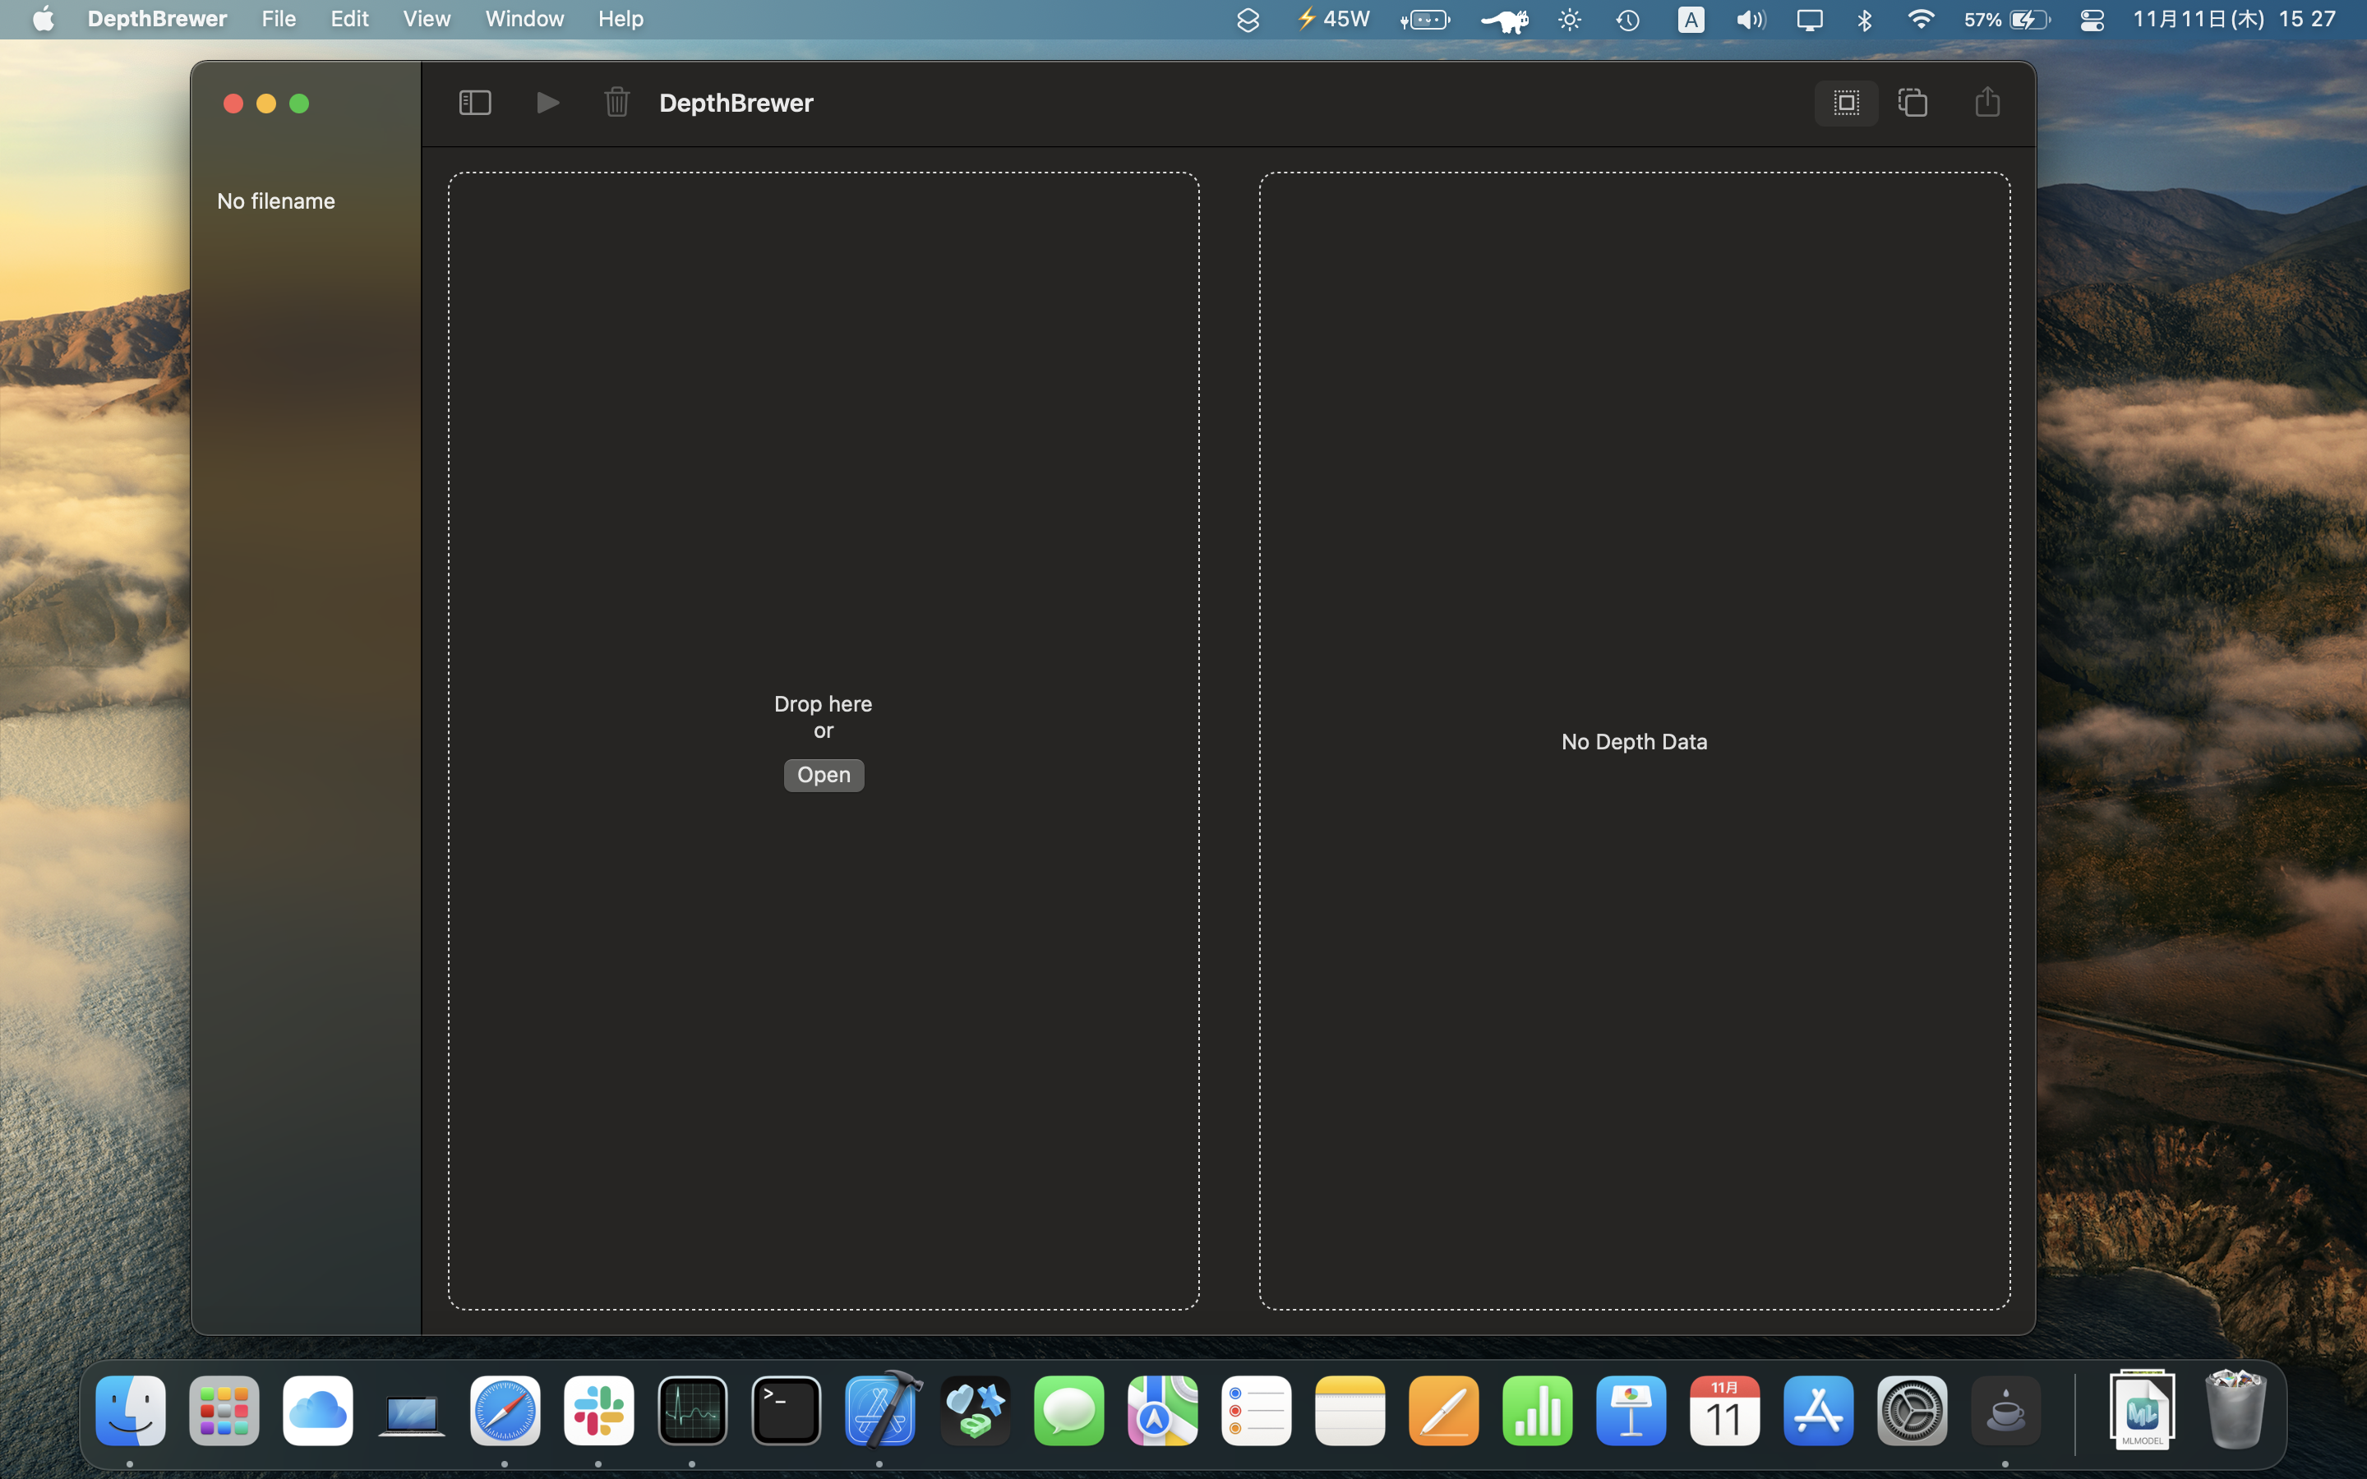Click the No Depth Data panel area

(x=1633, y=740)
